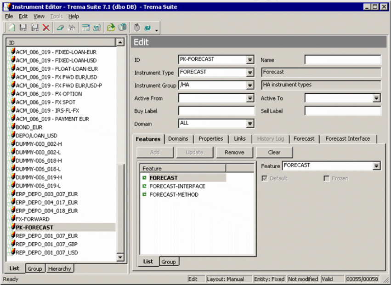The image size is (391, 285).
Task: Click the first Save floppy disk icon
Action: 24,28
